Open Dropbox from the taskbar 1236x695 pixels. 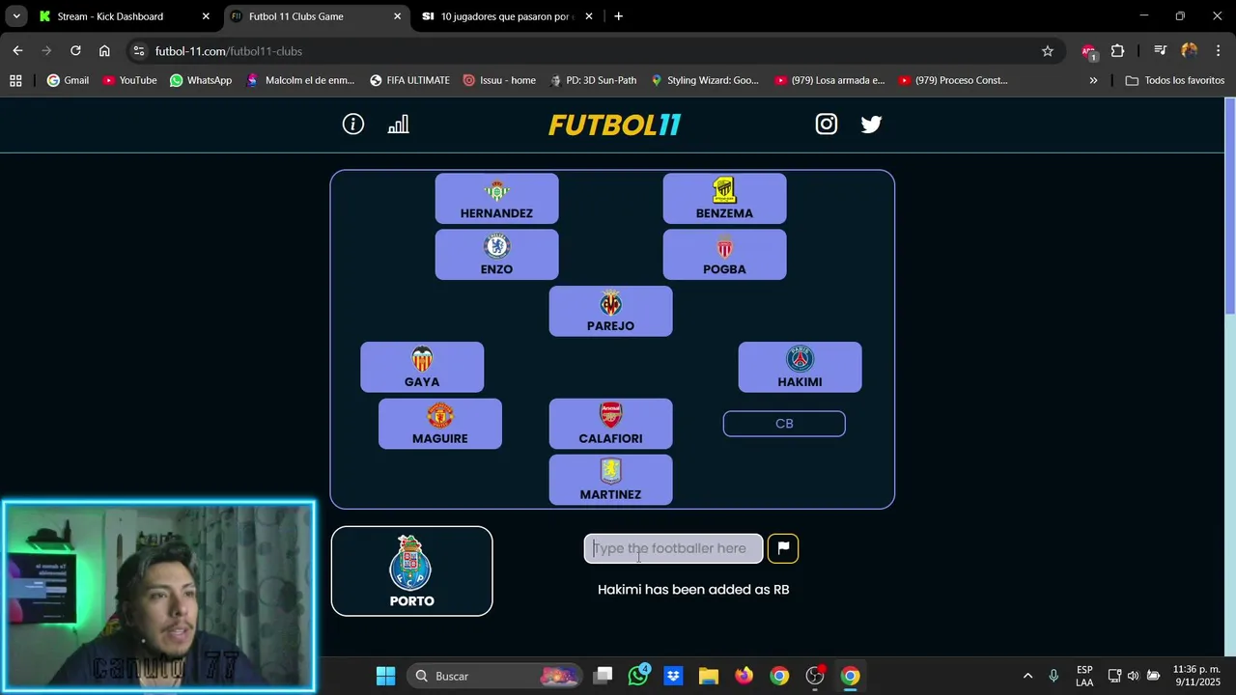(x=673, y=676)
